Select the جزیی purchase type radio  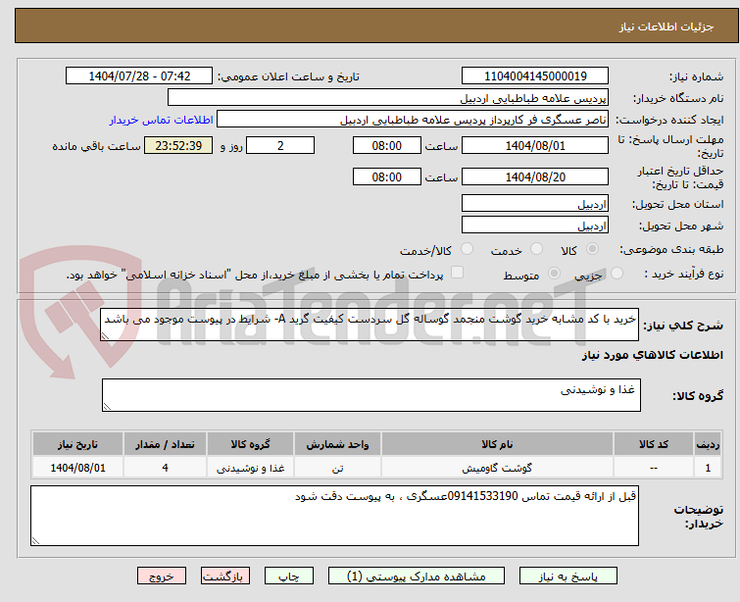coord(617,273)
